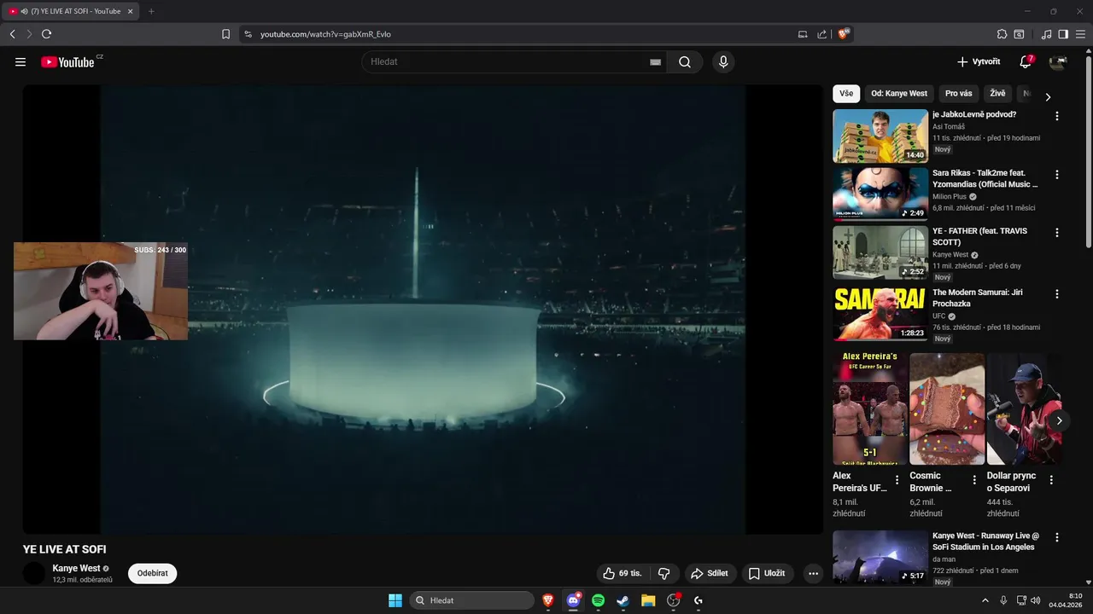This screenshot has height=614, width=1093.
Task: Open File Explorer from the taskbar
Action: 648,600
